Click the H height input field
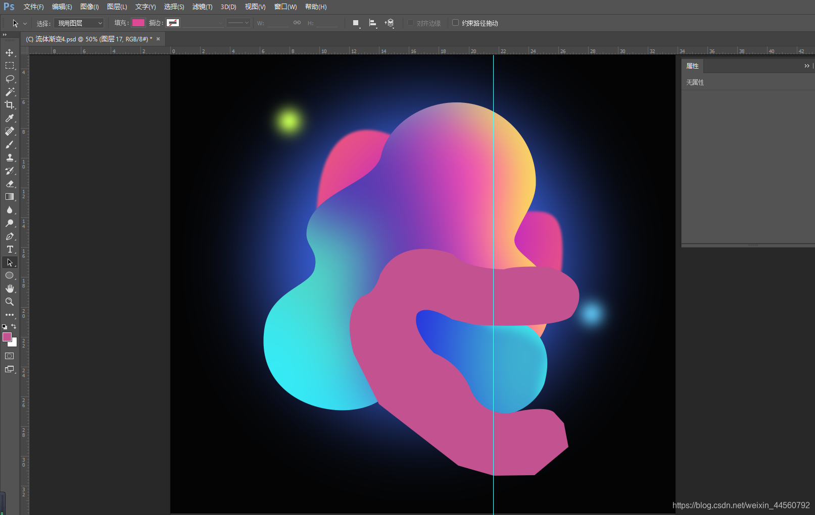This screenshot has width=815, height=515. (x=327, y=23)
